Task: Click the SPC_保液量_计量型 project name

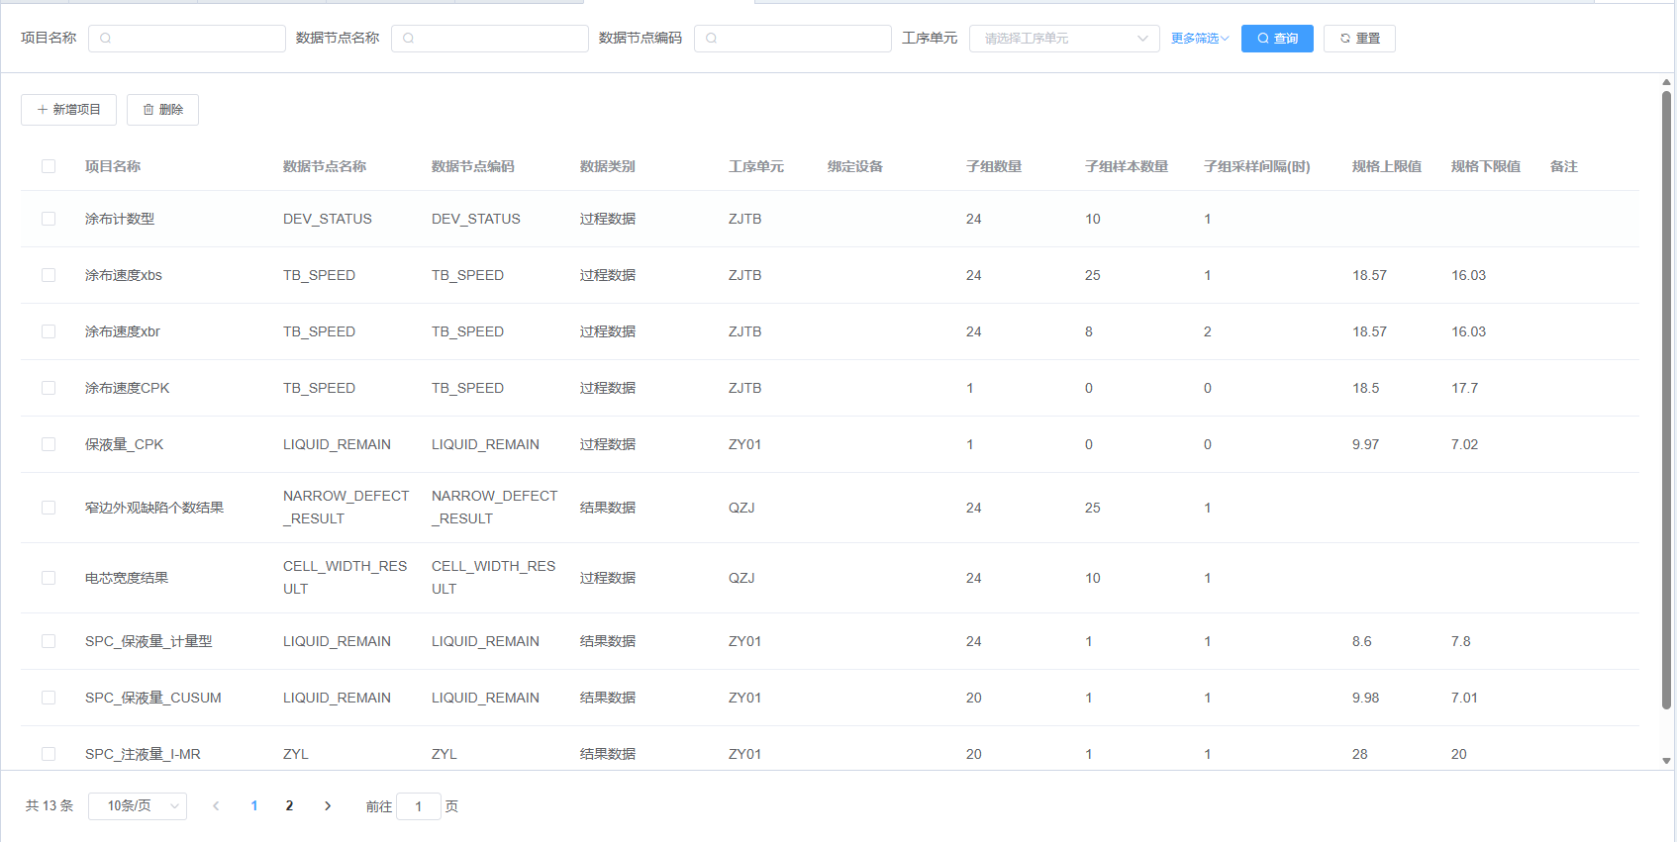Action: (x=148, y=641)
